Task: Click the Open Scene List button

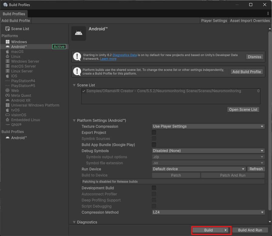Action: point(243,109)
